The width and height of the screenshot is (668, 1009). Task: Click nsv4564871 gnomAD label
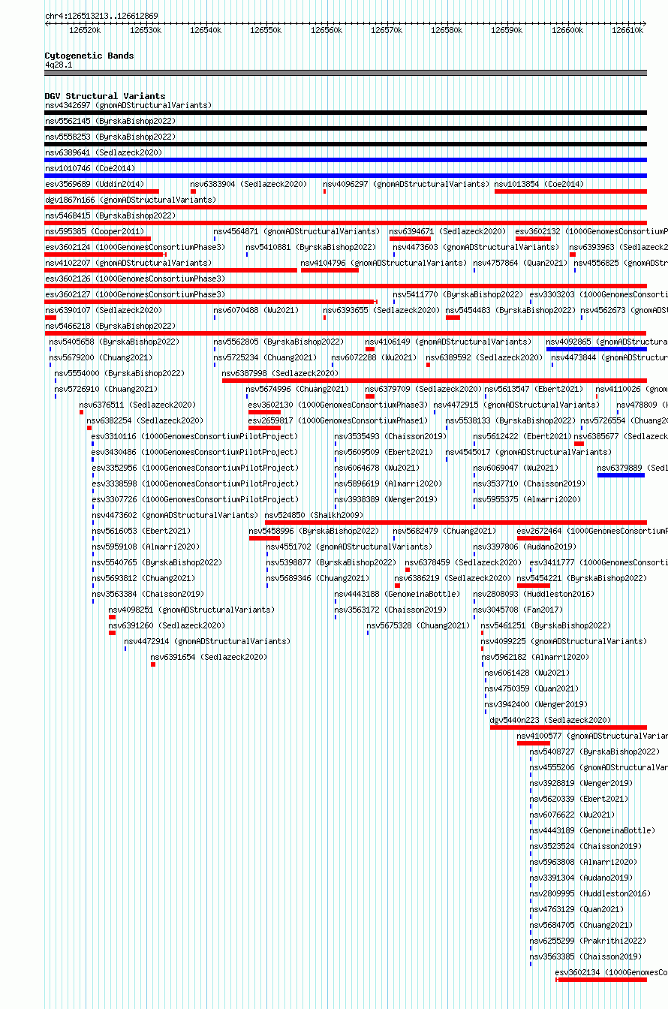[297, 231]
